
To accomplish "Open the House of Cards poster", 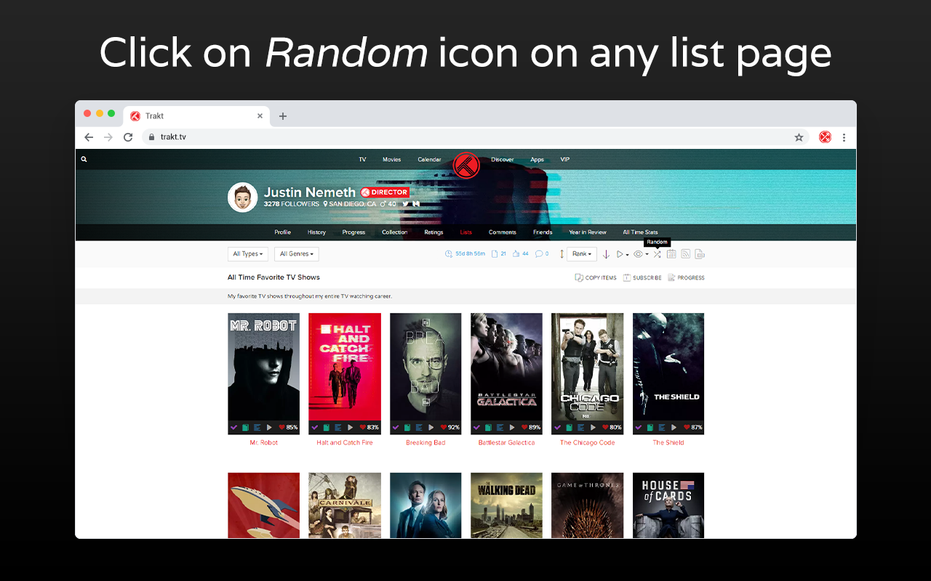I will click(x=668, y=505).
